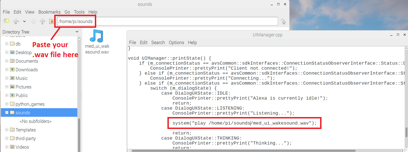The height and width of the screenshot is (152, 408).
Task: Open View menu in file manager
Action: point(30,12)
